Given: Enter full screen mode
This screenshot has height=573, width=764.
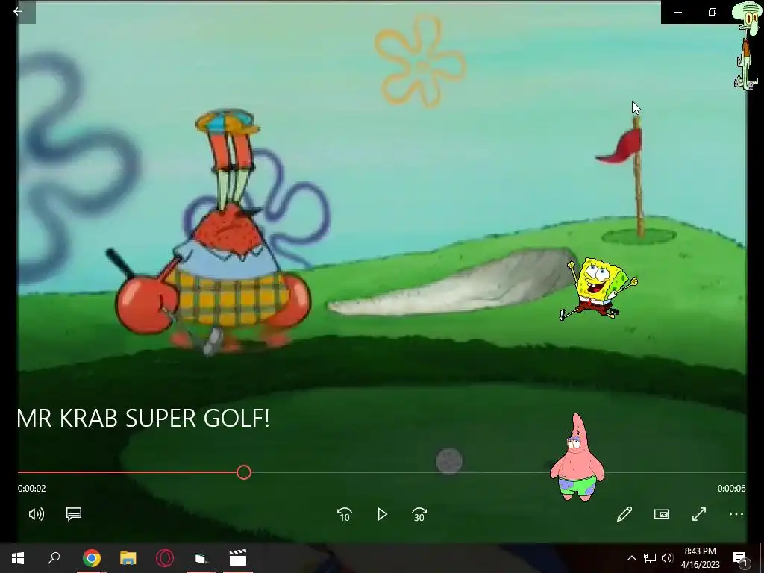Looking at the screenshot, I should tap(698, 514).
